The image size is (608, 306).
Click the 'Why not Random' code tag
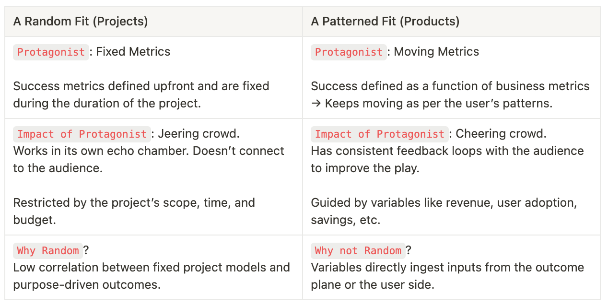coord(358,250)
